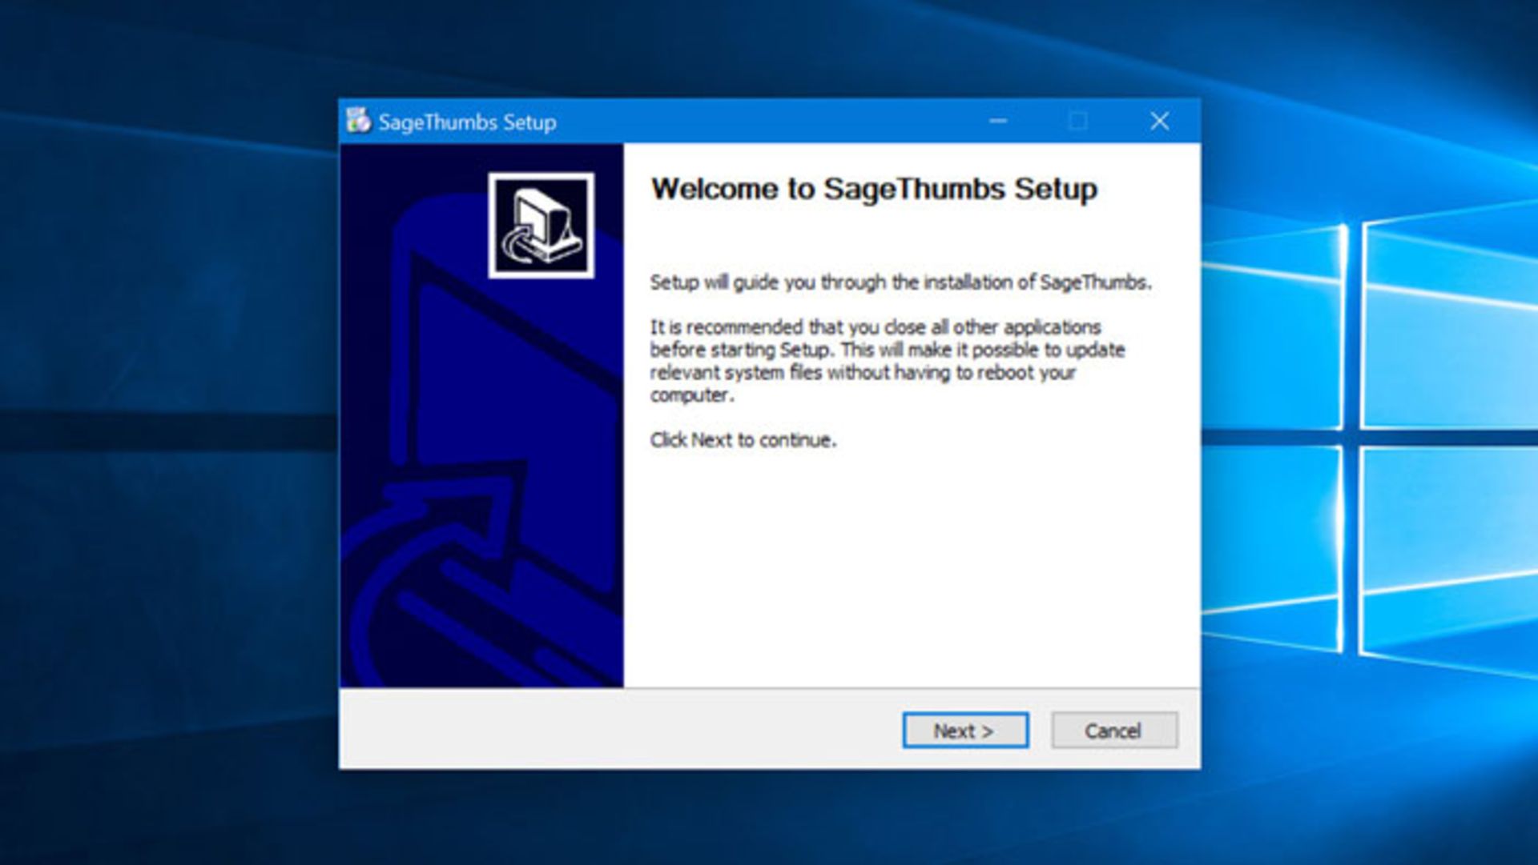
Task: Minimize the SageThumbs Setup window
Action: pyautogui.click(x=997, y=122)
